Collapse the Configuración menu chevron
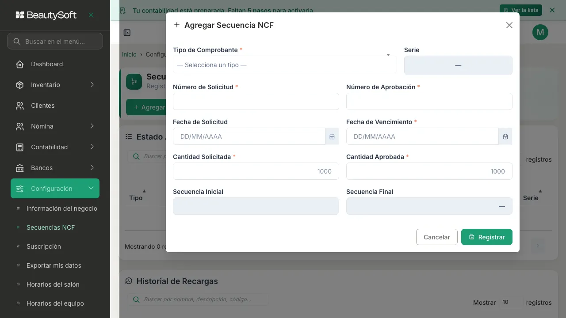Viewport: 566px width, 318px height. pos(91,189)
